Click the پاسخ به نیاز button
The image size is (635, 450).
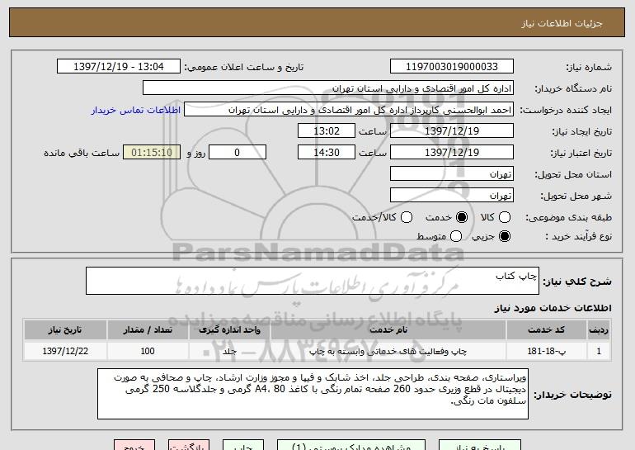(480, 445)
